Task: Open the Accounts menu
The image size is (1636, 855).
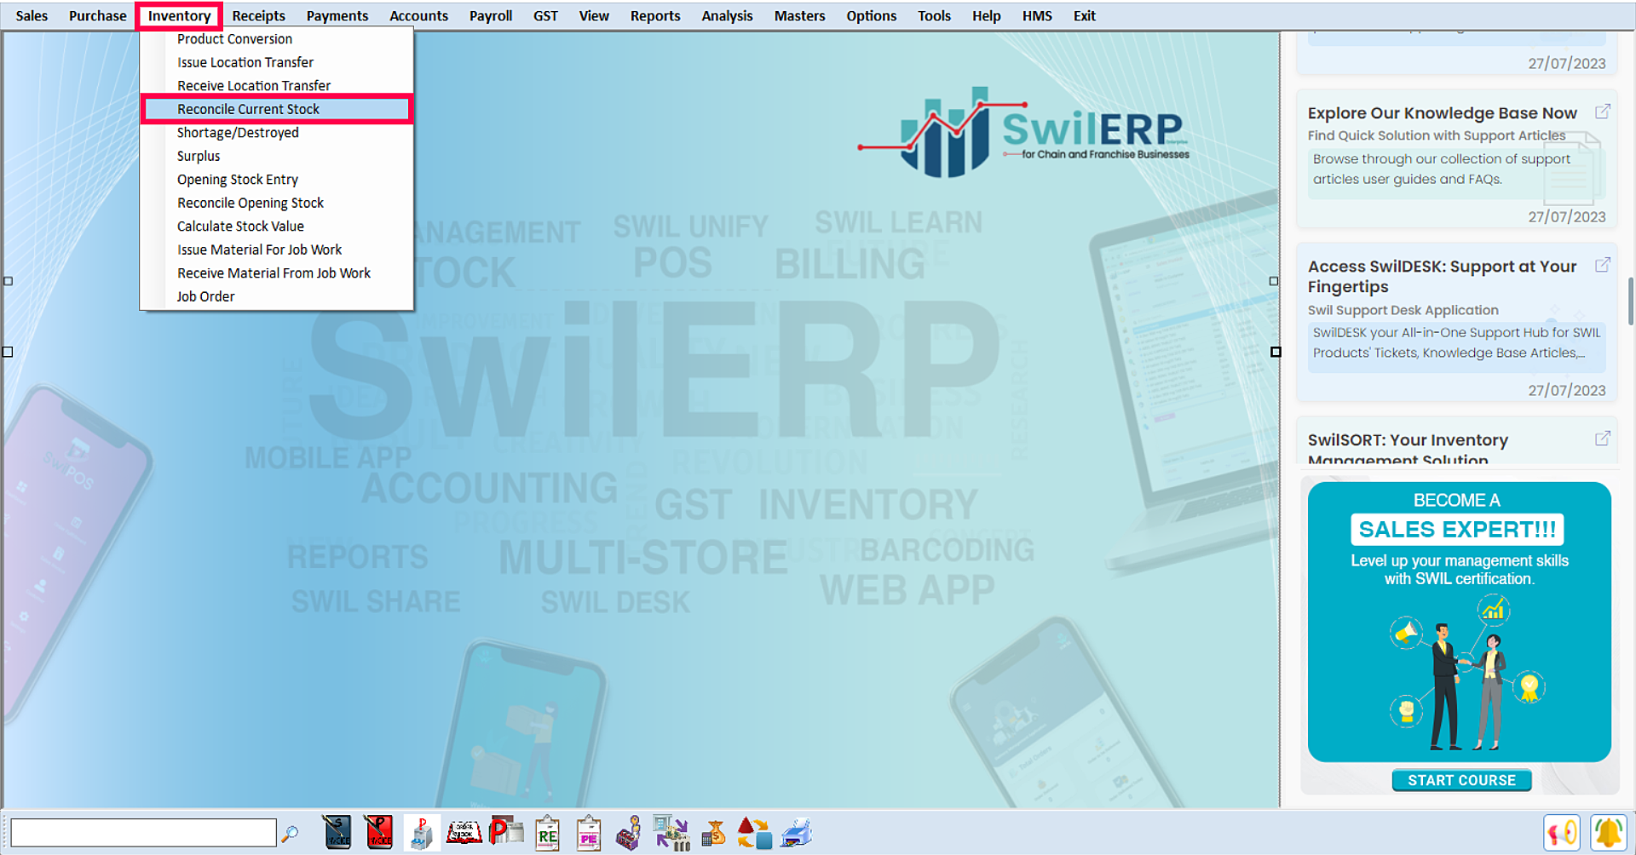Action: pos(418,15)
